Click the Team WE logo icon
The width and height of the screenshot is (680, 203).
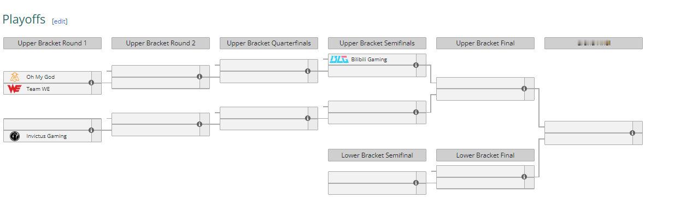point(14,89)
